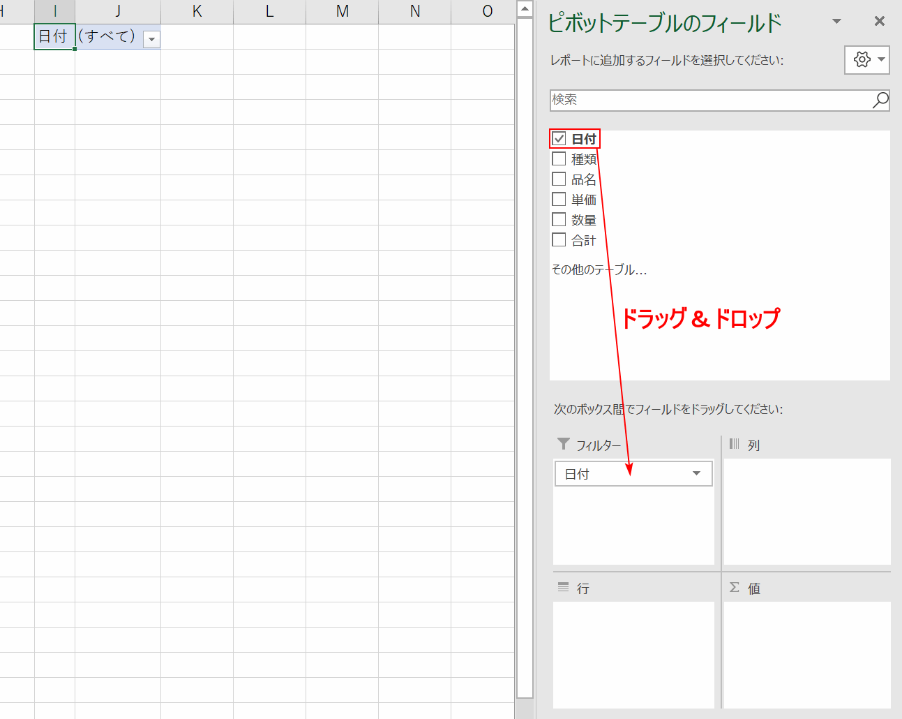
Task: Click the columns area icon
Action: click(x=734, y=444)
